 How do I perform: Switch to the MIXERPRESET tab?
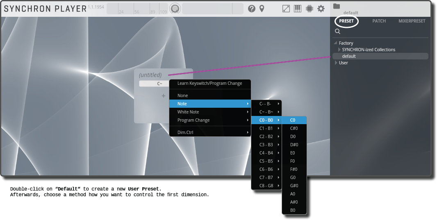point(412,21)
